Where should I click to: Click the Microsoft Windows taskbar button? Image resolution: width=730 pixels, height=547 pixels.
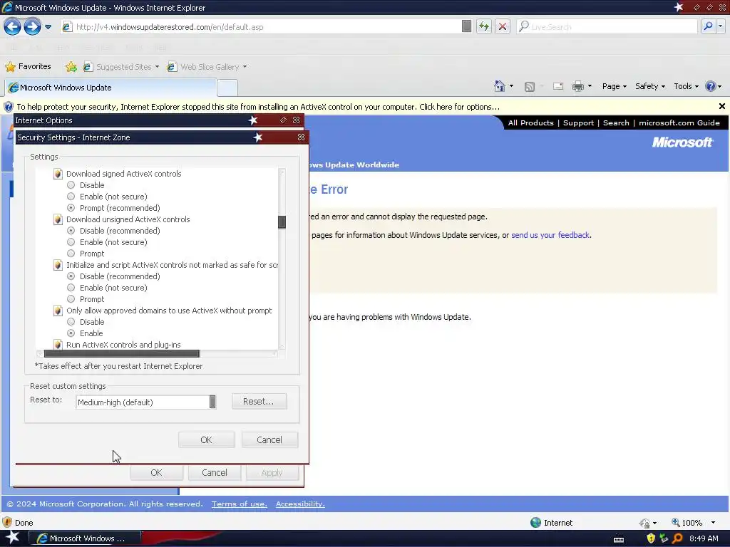coord(86,538)
